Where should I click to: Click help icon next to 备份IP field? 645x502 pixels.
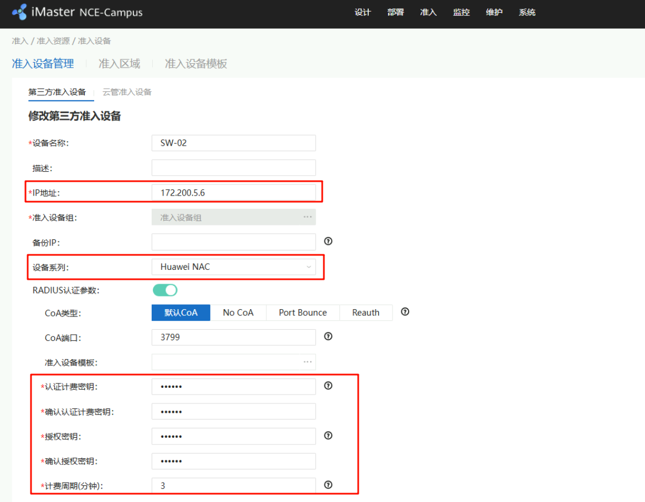[x=328, y=241]
